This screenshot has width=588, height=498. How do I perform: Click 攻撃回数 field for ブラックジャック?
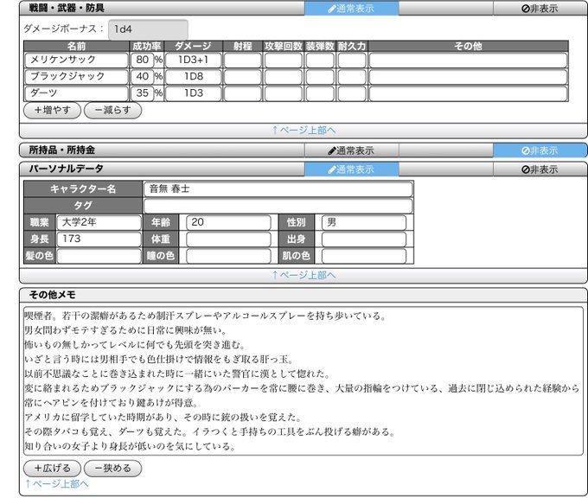tap(283, 76)
